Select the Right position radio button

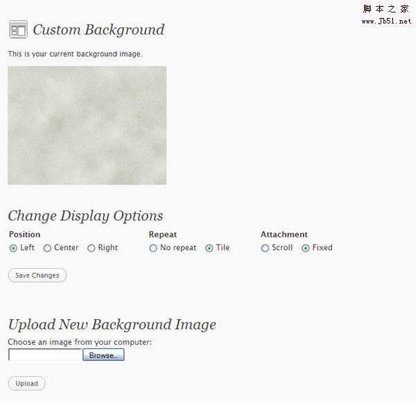tap(92, 249)
